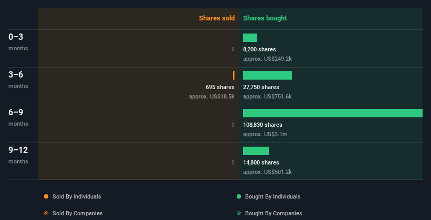Select the green 3–6 months bought bar

coord(267,75)
